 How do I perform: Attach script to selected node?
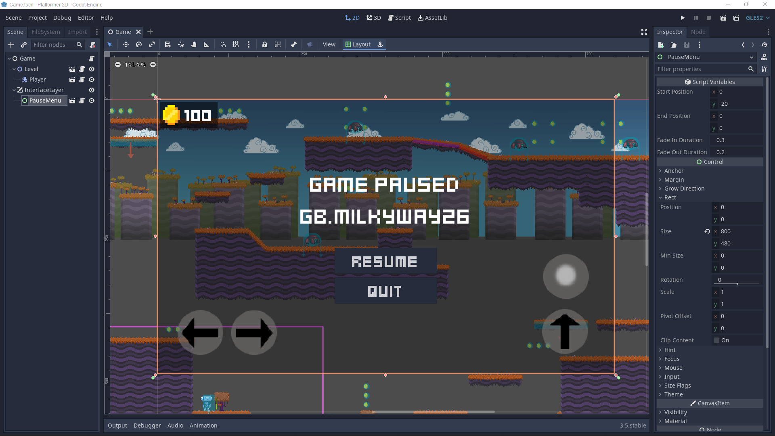point(92,45)
